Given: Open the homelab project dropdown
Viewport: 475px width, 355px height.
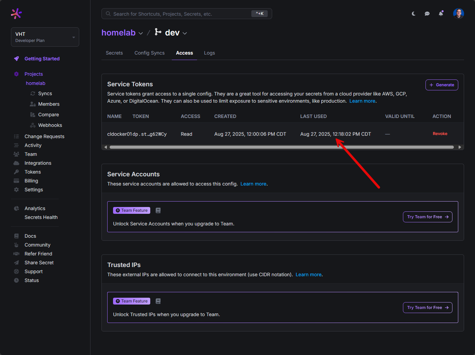Looking at the screenshot, I should tap(141, 33).
